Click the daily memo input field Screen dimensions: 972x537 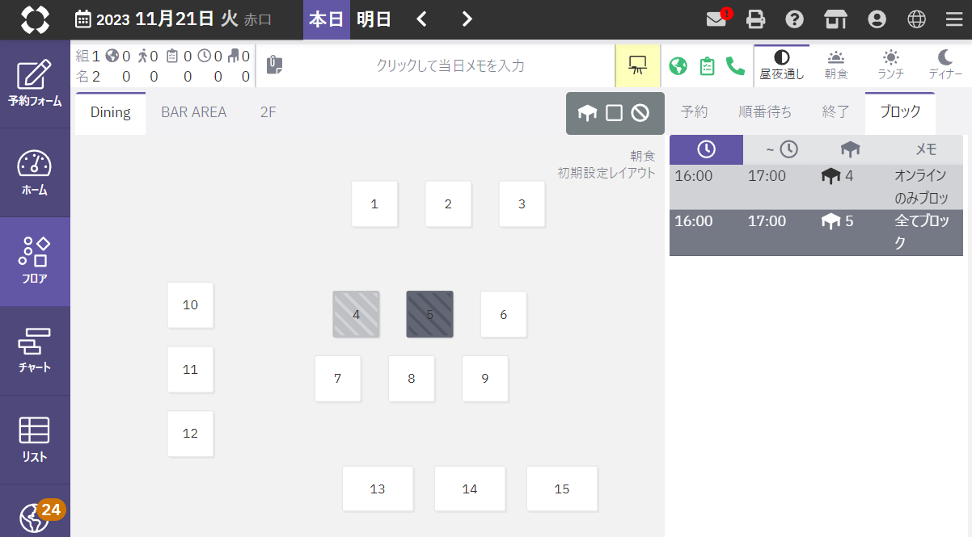[x=450, y=66]
